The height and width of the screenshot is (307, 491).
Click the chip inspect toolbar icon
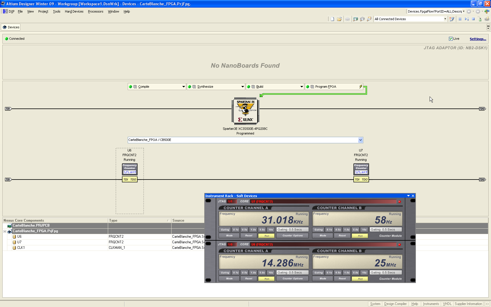[x=362, y=19]
